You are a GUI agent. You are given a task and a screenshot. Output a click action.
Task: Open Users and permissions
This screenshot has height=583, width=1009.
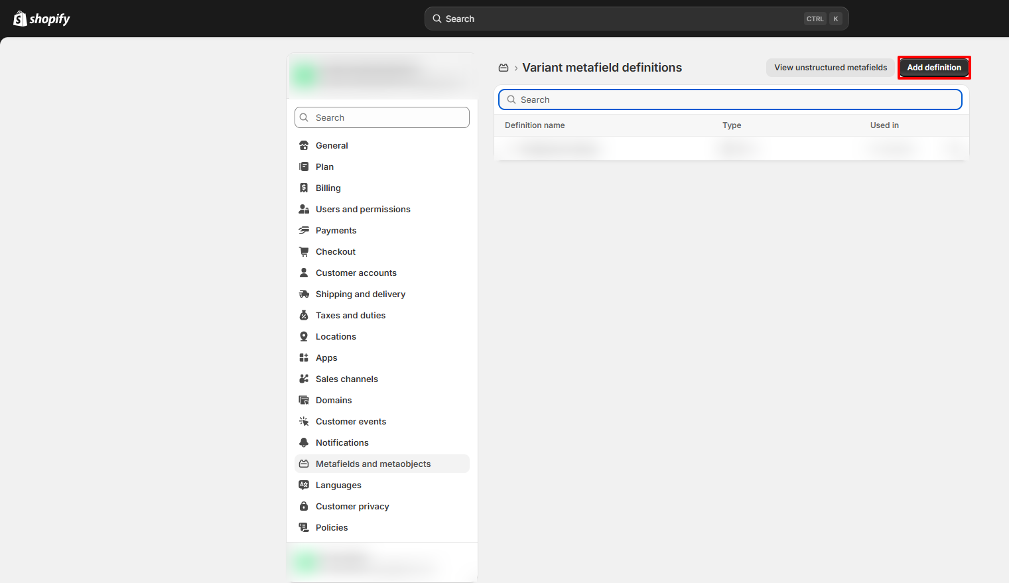coord(382,209)
